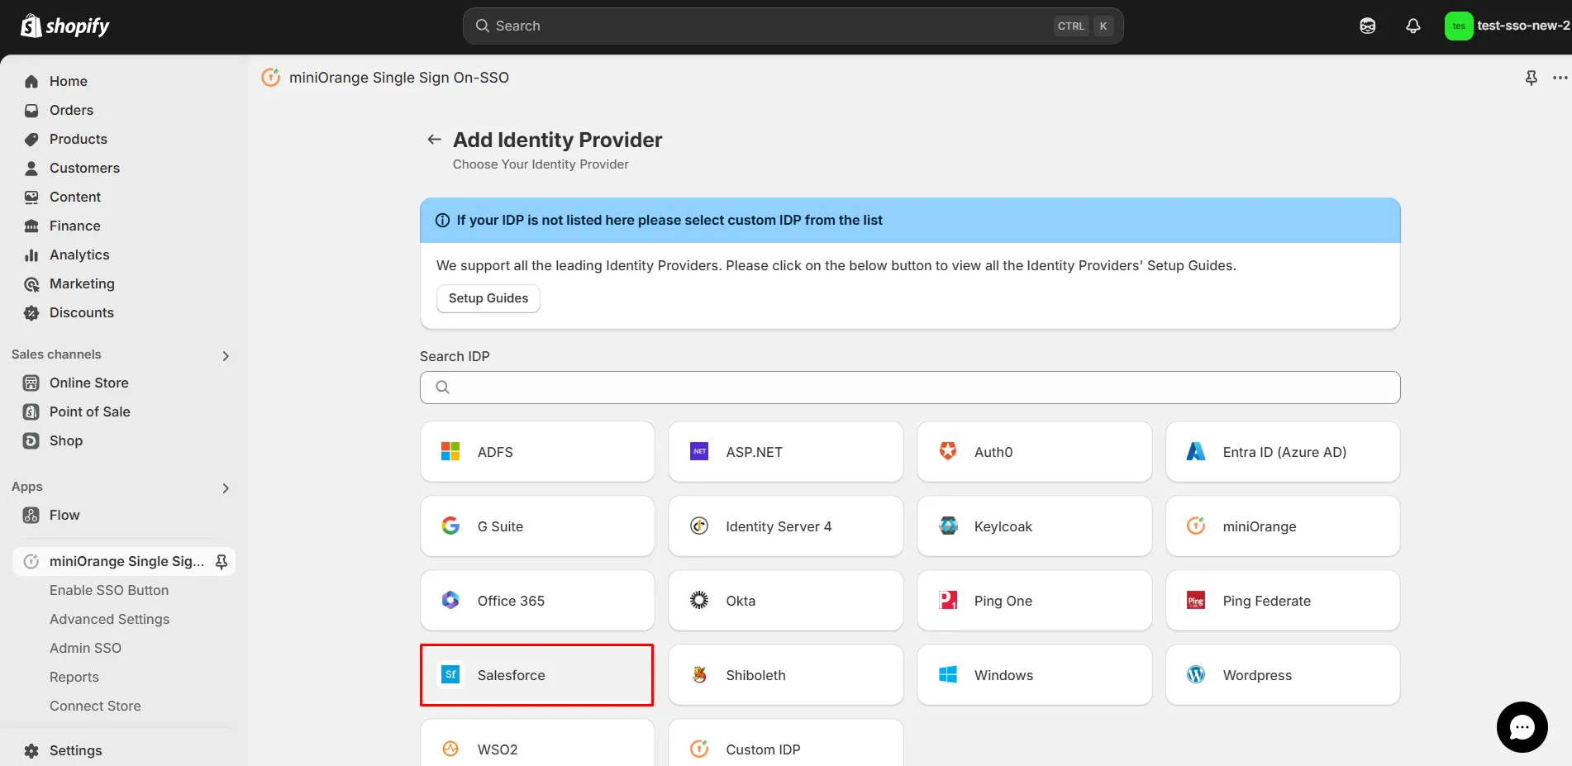The width and height of the screenshot is (1572, 766).
Task: Expand the Sales channels chevron
Action: pos(226,355)
